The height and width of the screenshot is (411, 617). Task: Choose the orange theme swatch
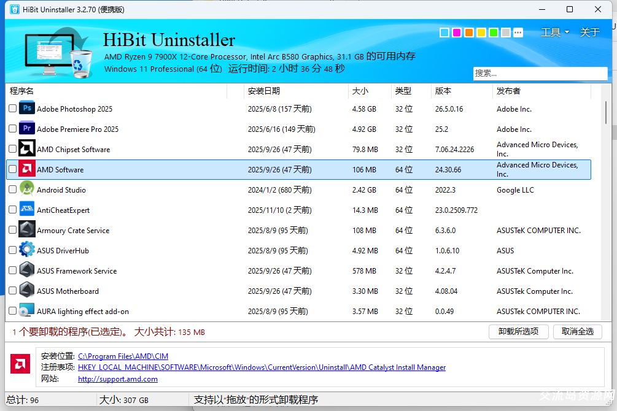(x=469, y=33)
